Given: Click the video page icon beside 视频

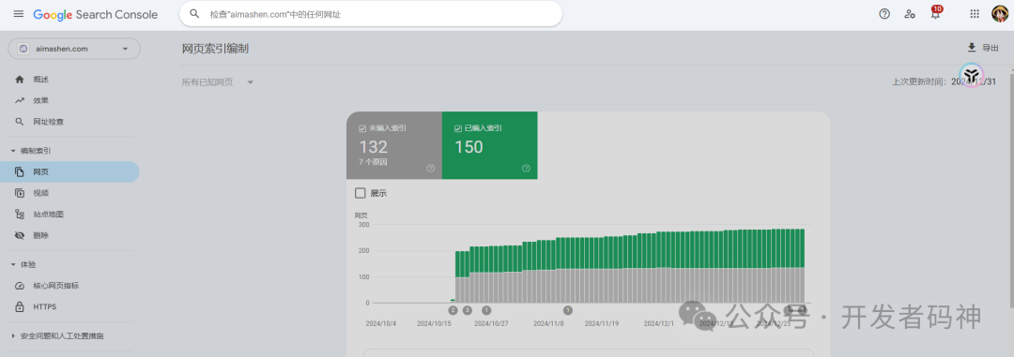Looking at the screenshot, I should (x=20, y=193).
